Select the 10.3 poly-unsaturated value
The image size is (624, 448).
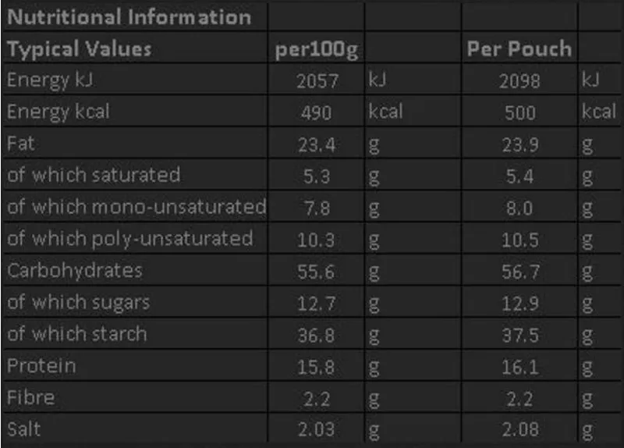click(x=317, y=240)
